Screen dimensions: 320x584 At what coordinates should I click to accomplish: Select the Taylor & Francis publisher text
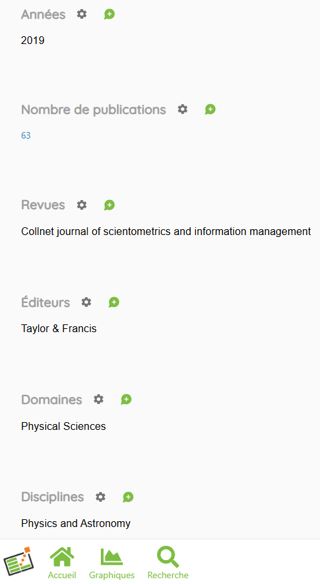pos(59,328)
